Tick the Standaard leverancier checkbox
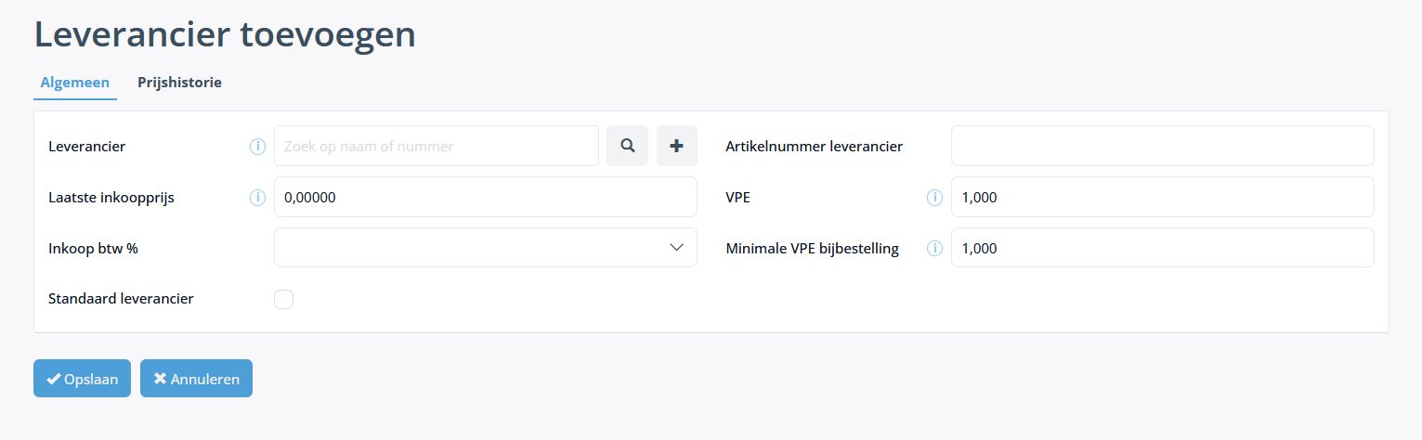1422x440 pixels. coord(284,299)
